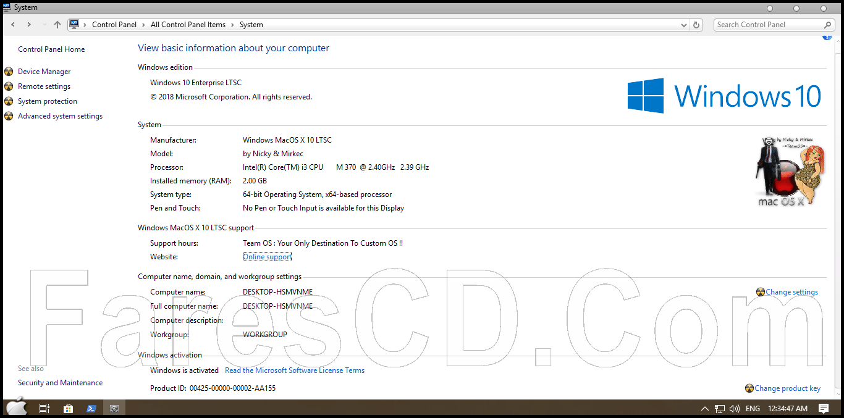The height and width of the screenshot is (418, 844).
Task: Open the clock showing 12:34:47 AM
Action: pos(788,409)
